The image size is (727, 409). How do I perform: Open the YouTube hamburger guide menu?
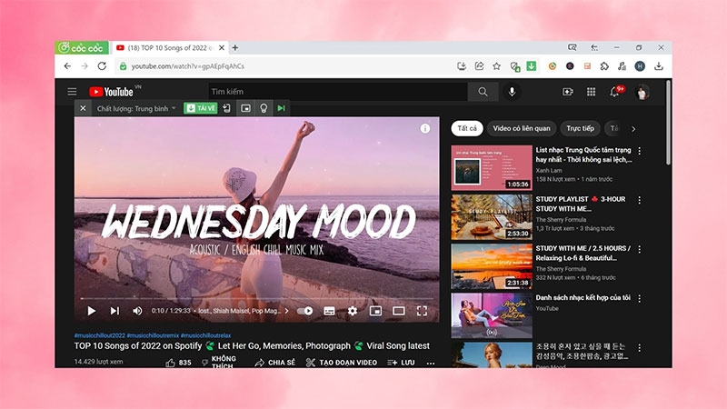[x=72, y=92]
